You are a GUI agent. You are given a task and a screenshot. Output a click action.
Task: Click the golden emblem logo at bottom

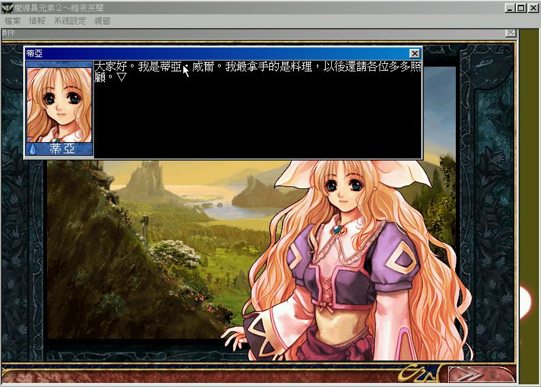point(419,373)
